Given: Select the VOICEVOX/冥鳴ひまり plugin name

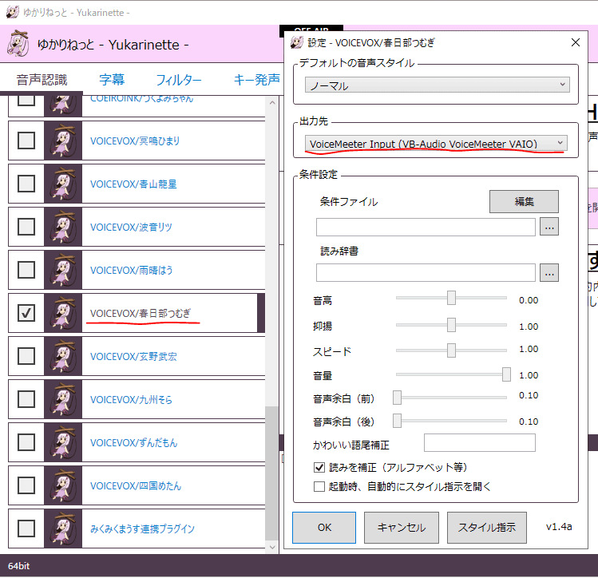Looking at the screenshot, I should click(135, 141).
